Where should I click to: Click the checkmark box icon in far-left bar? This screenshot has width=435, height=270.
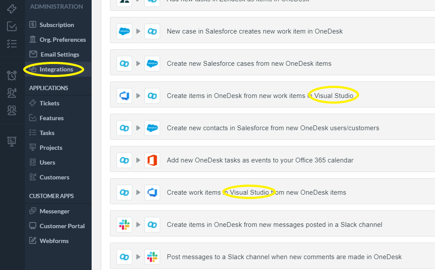tap(12, 27)
